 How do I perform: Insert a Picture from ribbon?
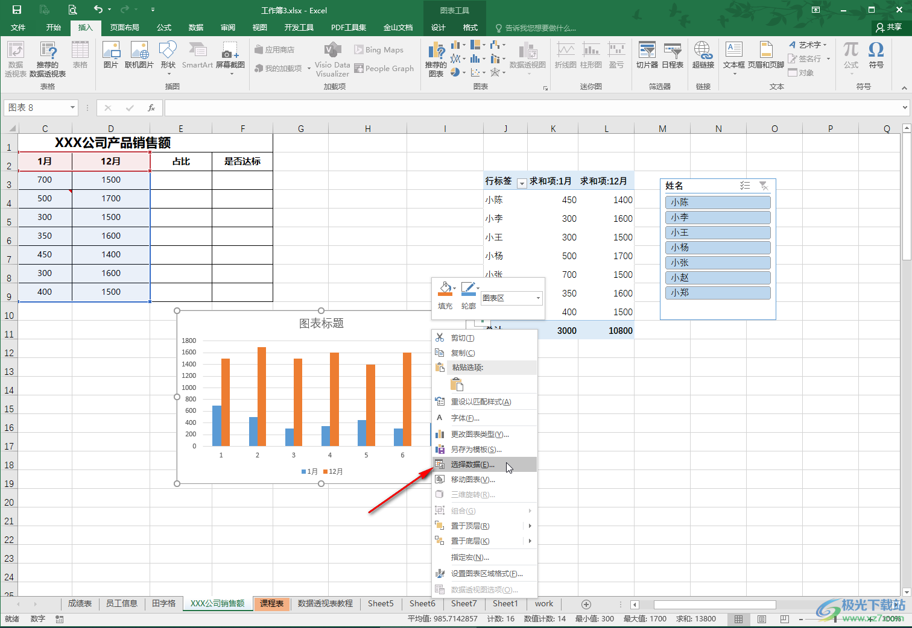pos(111,55)
